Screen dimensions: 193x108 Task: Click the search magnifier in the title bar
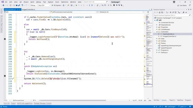coord(107,2)
